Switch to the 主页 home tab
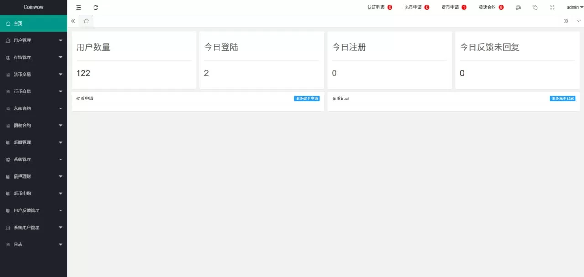 point(86,21)
